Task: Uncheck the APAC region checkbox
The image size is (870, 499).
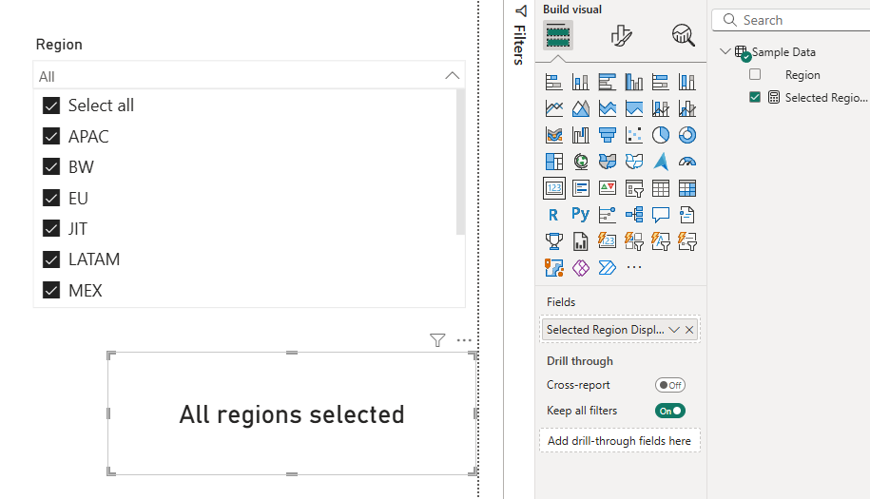Action: pos(51,136)
